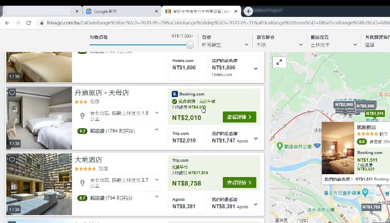
Task: Click the browser forward arrow
Action: pos(18,23)
